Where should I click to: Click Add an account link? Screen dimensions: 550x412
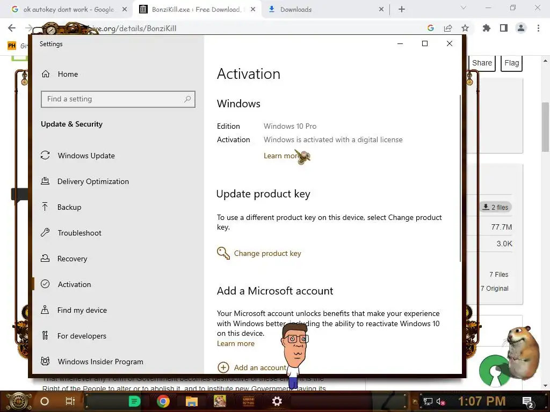260,367
